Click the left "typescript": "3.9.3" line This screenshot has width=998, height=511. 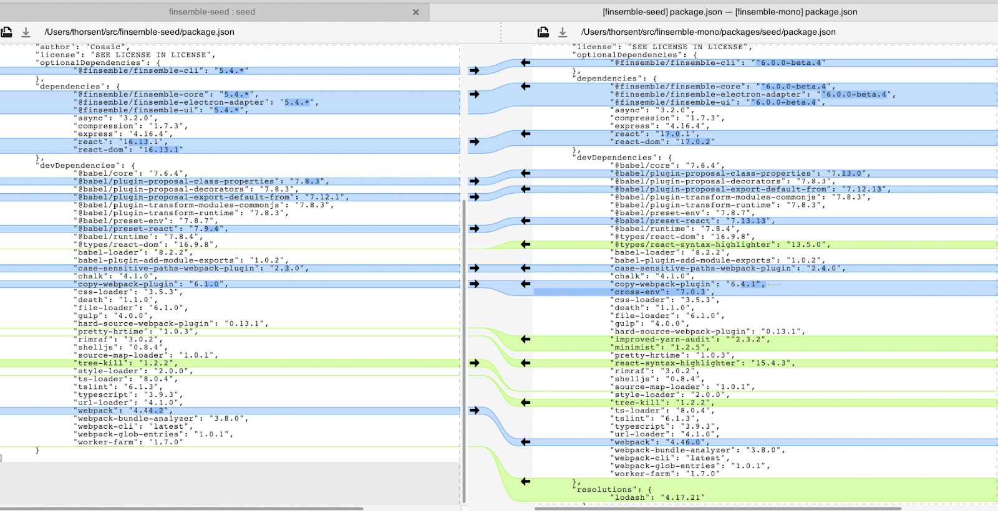[128, 394]
